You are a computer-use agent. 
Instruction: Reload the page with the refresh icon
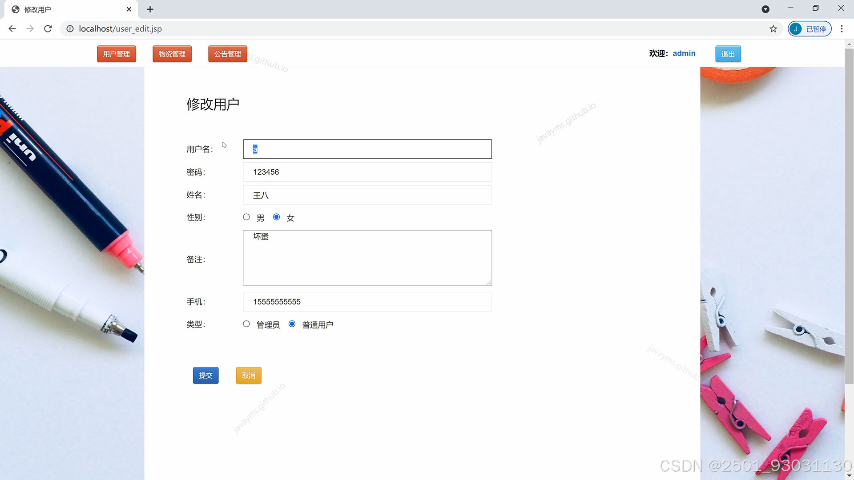pos(48,28)
